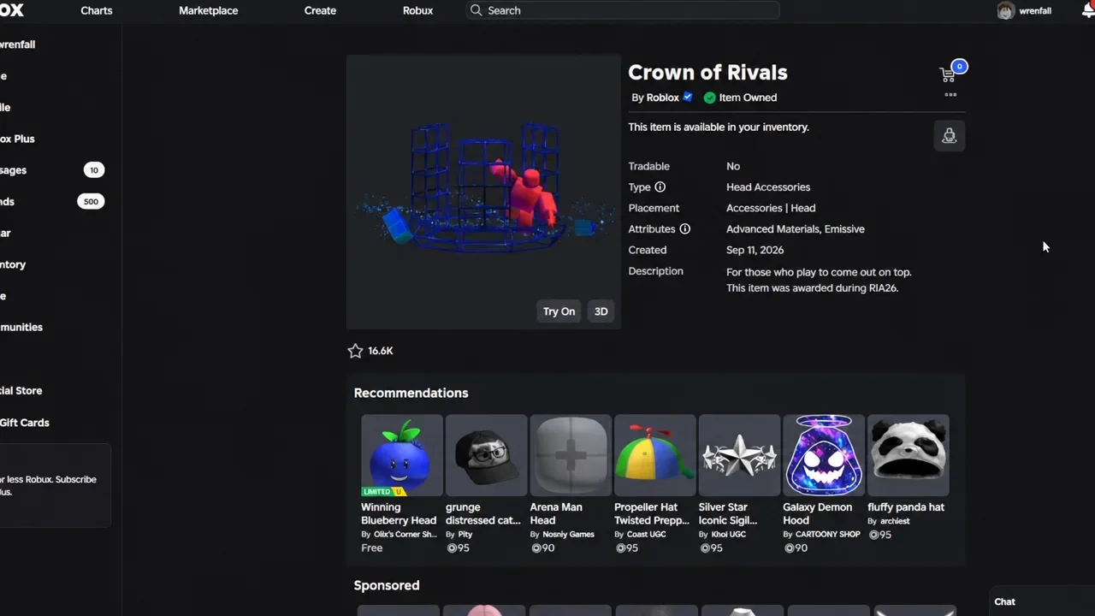The height and width of the screenshot is (616, 1095).
Task: Open creator link Nosniy Games
Action: 568,535
